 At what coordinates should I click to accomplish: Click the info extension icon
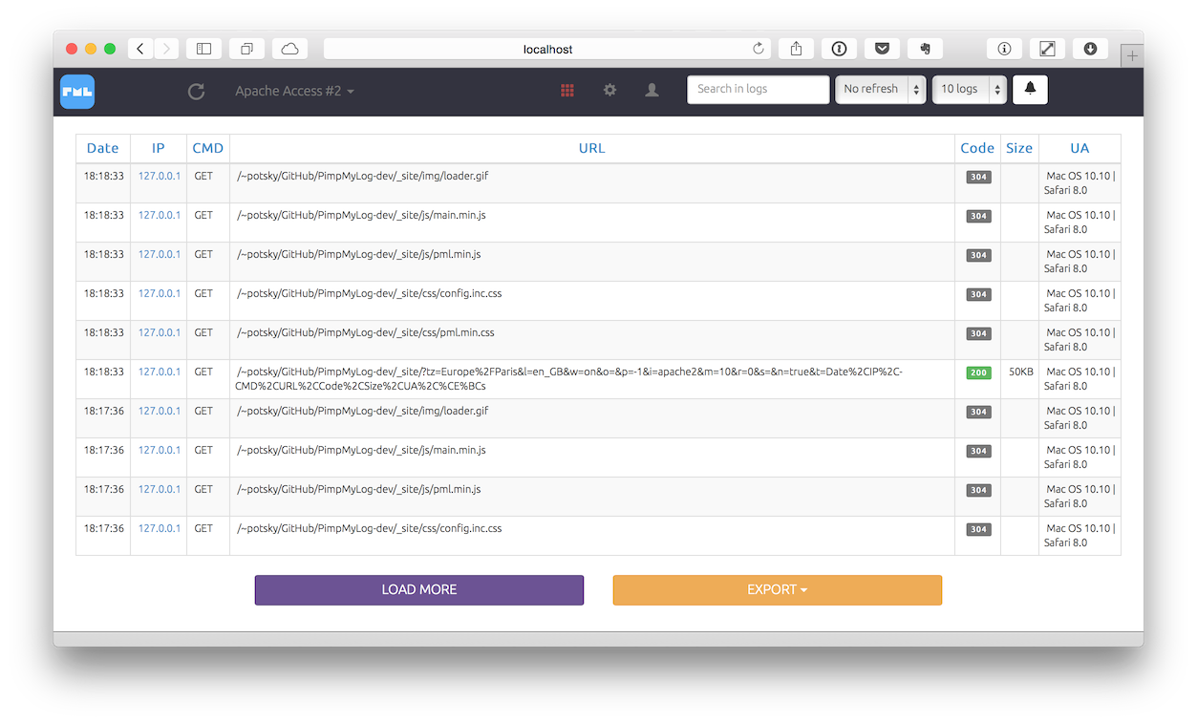pyautogui.click(x=1004, y=49)
